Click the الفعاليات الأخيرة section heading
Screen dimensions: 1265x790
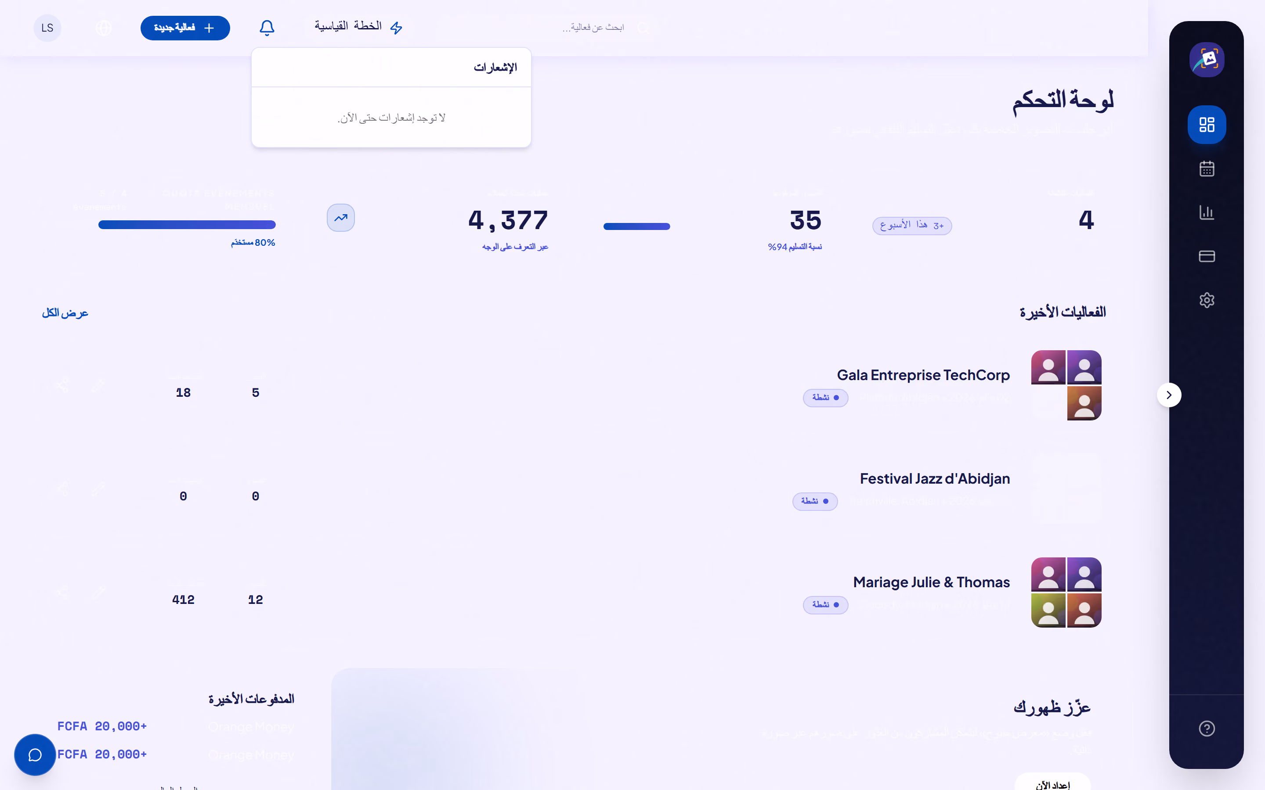pyautogui.click(x=1062, y=312)
